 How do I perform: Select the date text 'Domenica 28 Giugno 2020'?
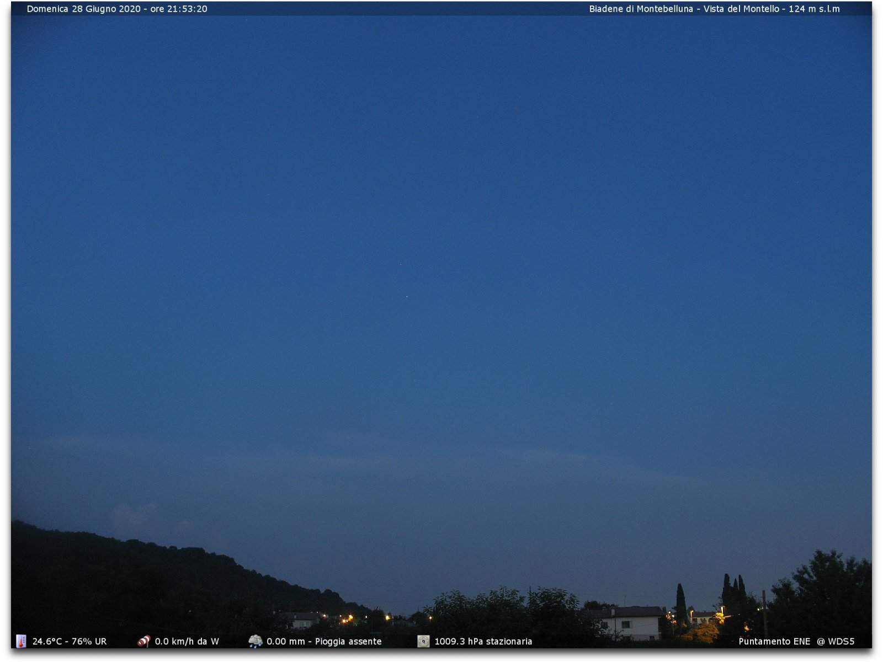84,9
